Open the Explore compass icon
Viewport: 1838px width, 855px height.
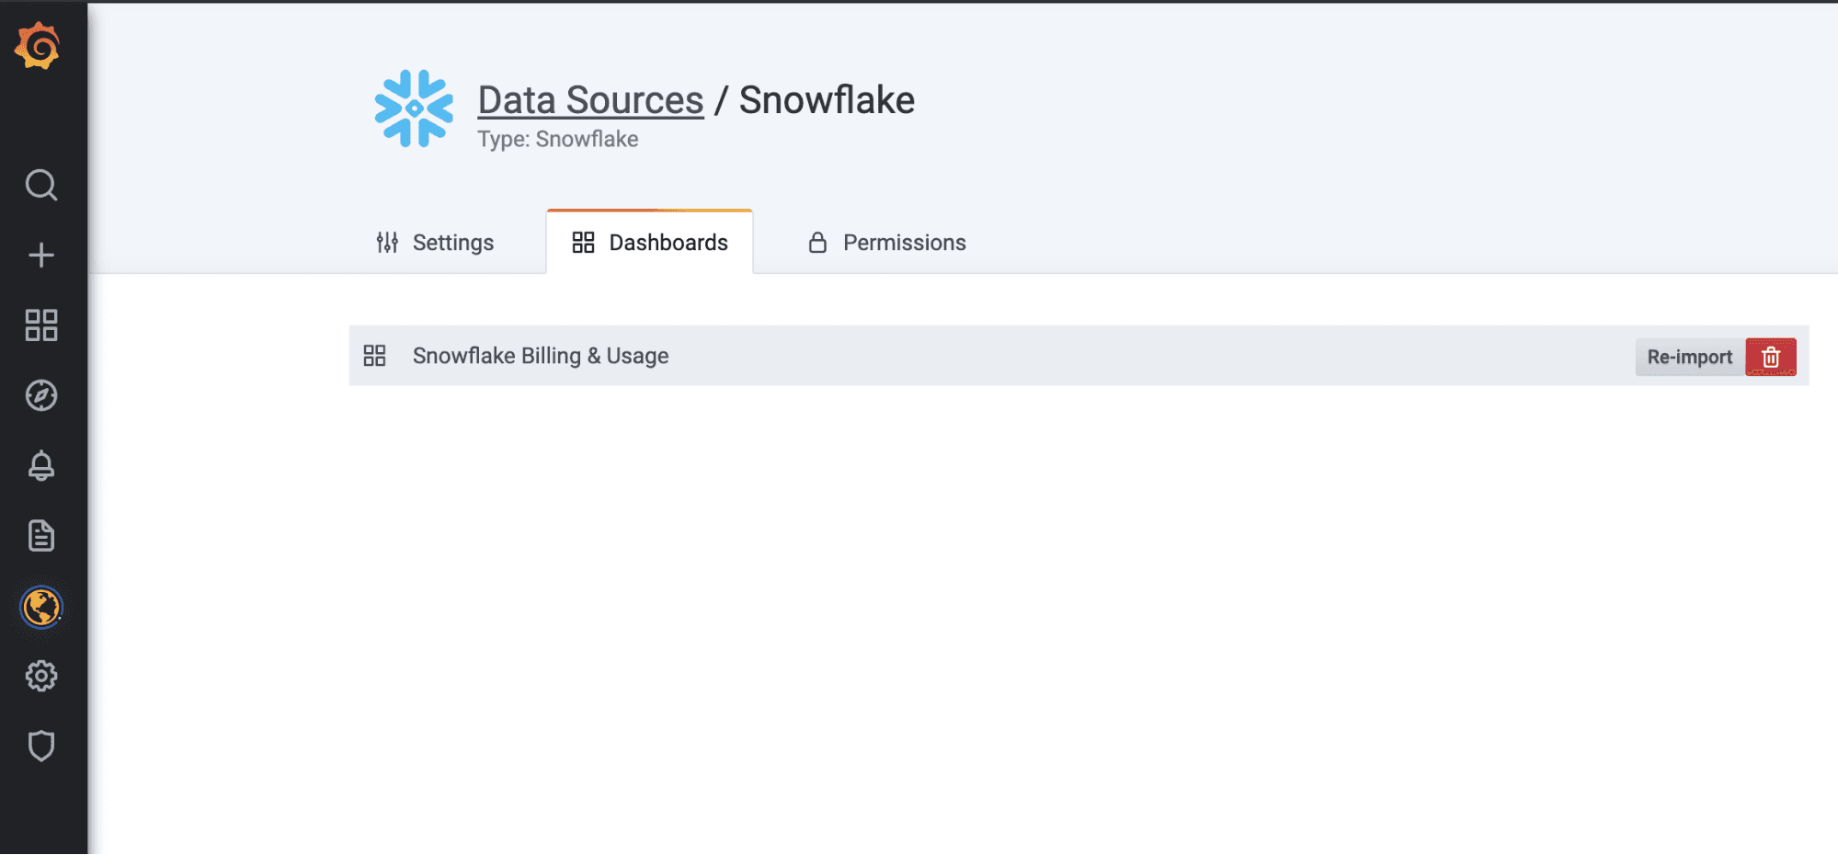(x=41, y=395)
